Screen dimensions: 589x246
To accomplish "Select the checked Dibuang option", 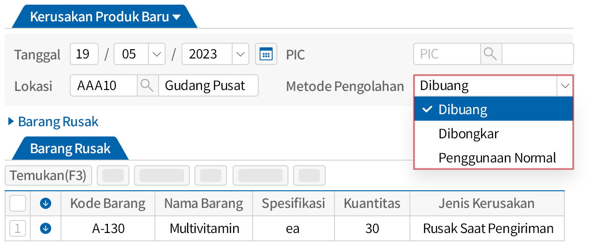I will [462, 110].
